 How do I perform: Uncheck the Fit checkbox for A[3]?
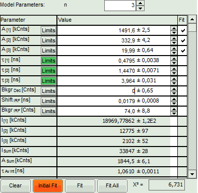[183, 51]
